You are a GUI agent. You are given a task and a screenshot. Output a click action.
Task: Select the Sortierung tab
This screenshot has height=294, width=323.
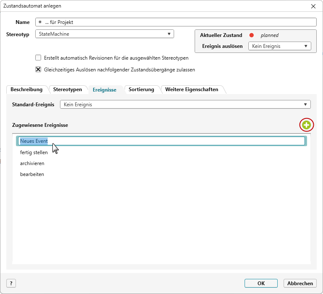141,89
